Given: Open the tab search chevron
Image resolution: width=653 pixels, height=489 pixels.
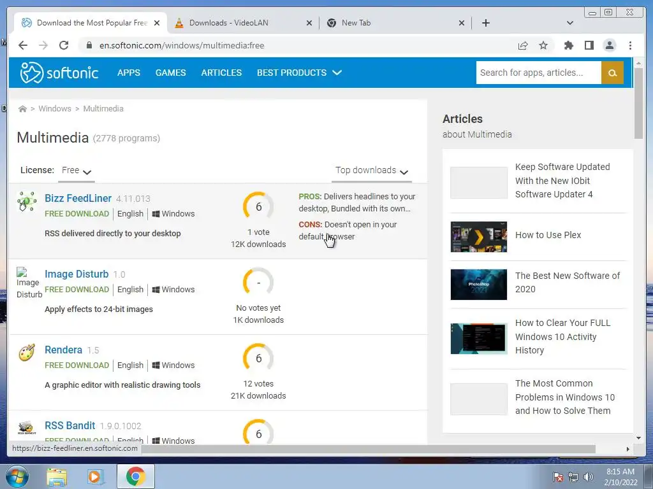Looking at the screenshot, I should (570, 23).
